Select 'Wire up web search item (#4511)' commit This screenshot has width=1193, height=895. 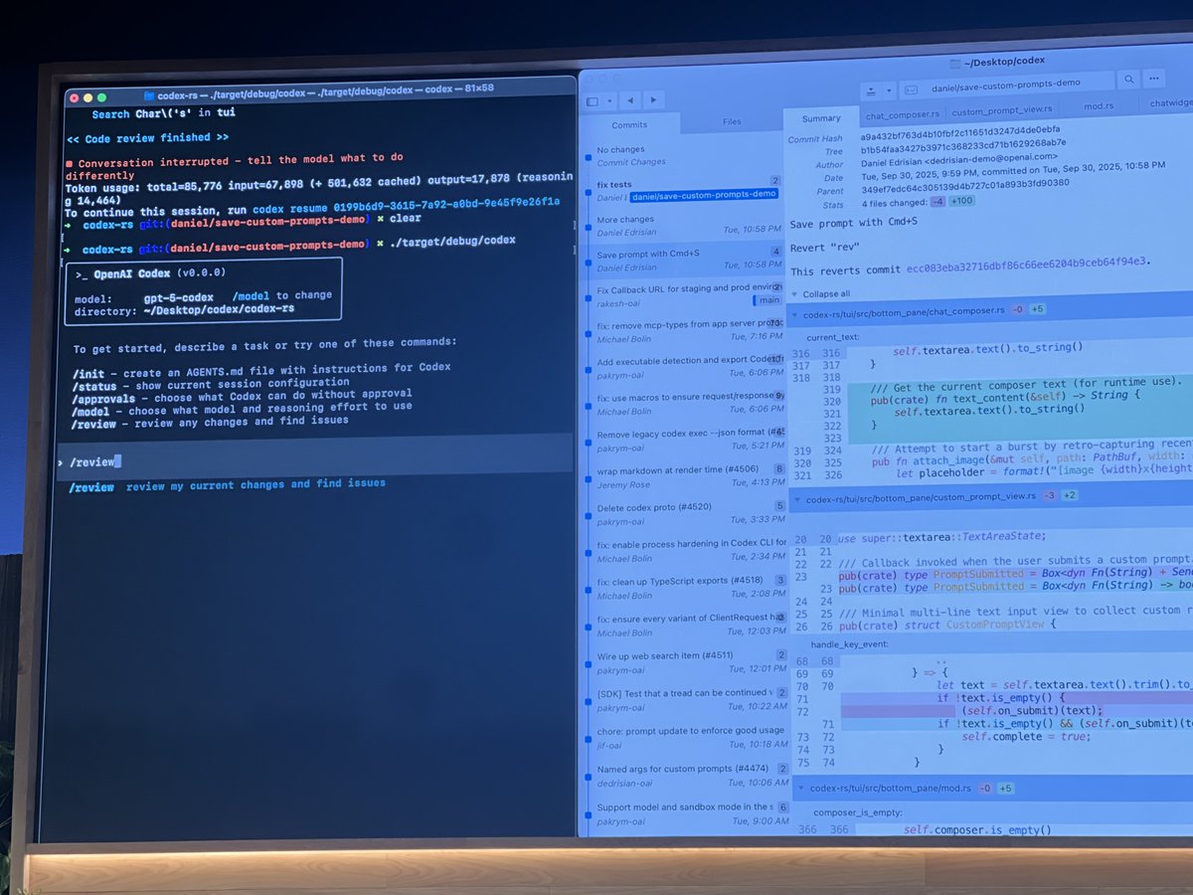pyautogui.click(x=686, y=661)
